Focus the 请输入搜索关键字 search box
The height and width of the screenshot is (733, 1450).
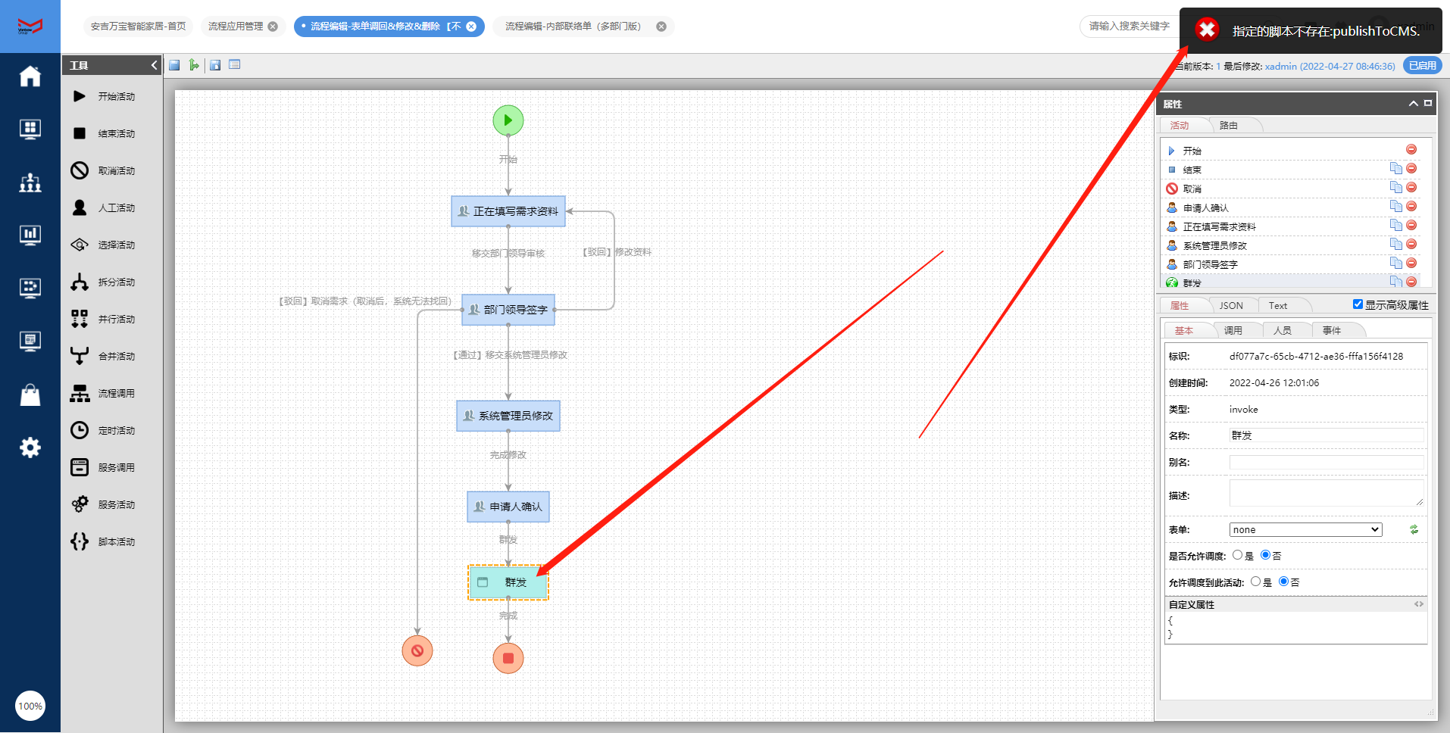point(1129,27)
